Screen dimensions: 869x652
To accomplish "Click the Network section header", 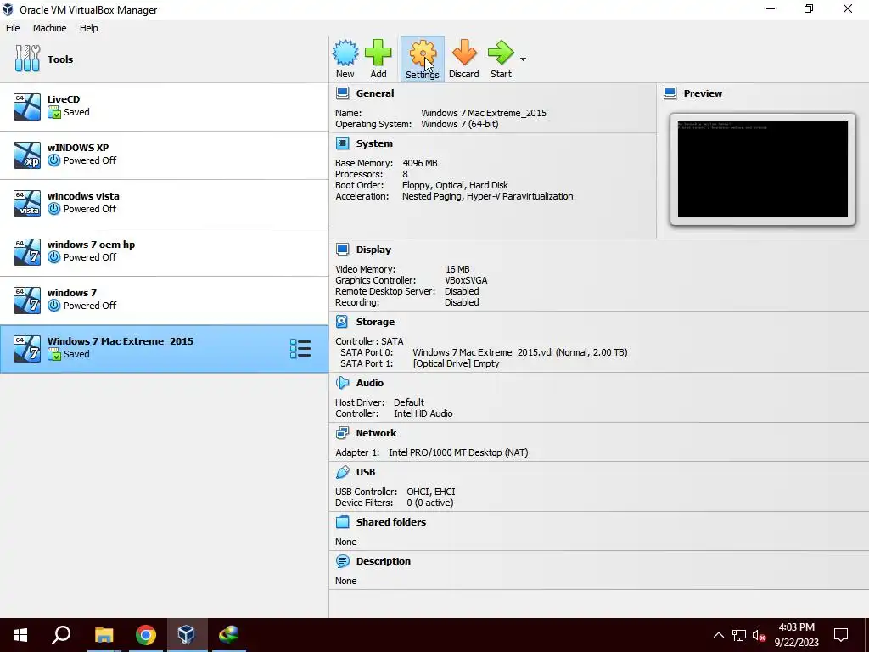I will click(x=376, y=433).
